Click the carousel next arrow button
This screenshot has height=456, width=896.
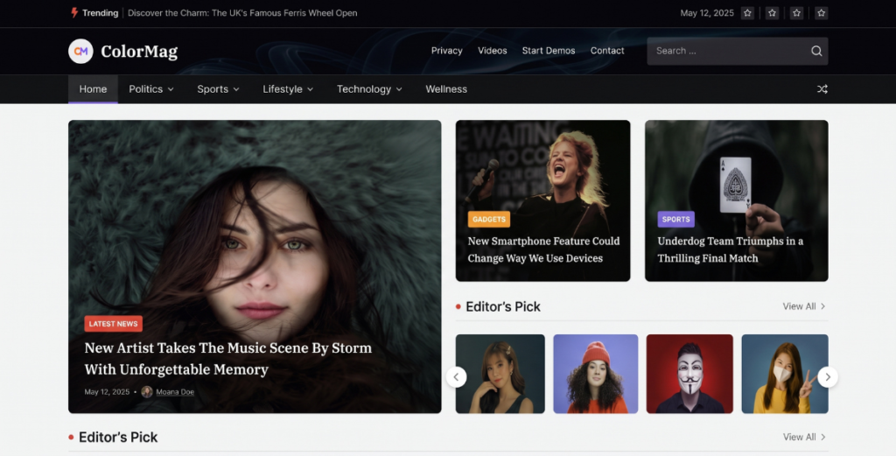[x=828, y=377]
